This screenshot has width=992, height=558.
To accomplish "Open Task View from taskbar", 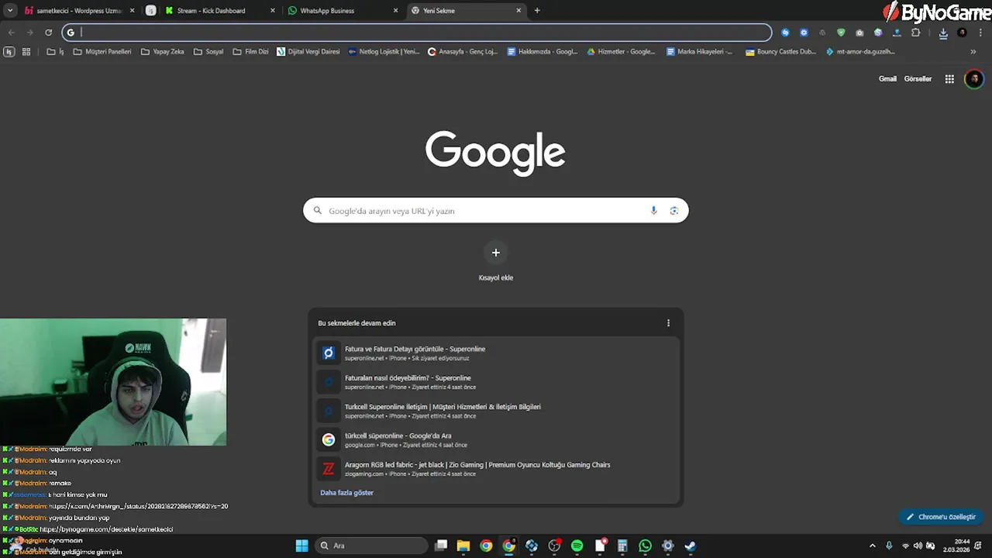I will click(x=441, y=546).
